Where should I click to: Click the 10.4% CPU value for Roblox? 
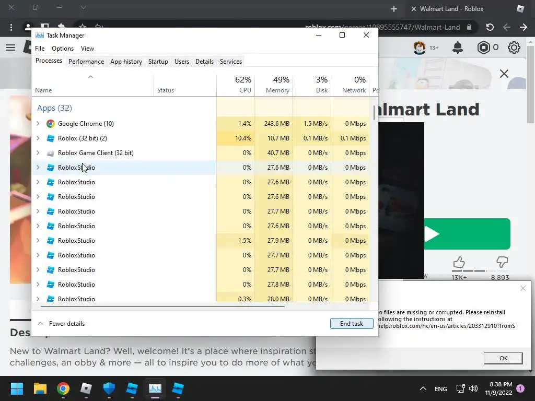243,138
